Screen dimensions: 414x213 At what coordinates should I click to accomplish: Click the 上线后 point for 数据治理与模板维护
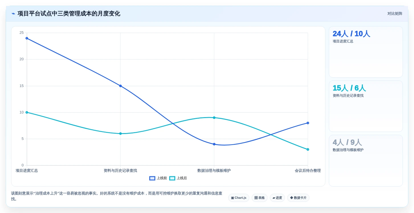pyautogui.click(x=214, y=118)
